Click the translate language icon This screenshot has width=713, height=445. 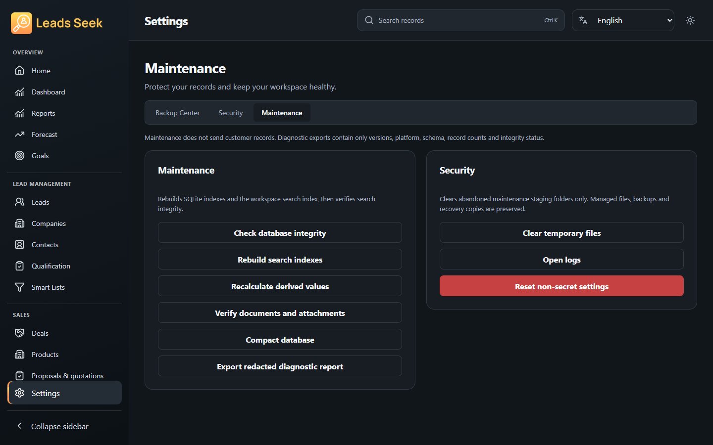coord(583,20)
